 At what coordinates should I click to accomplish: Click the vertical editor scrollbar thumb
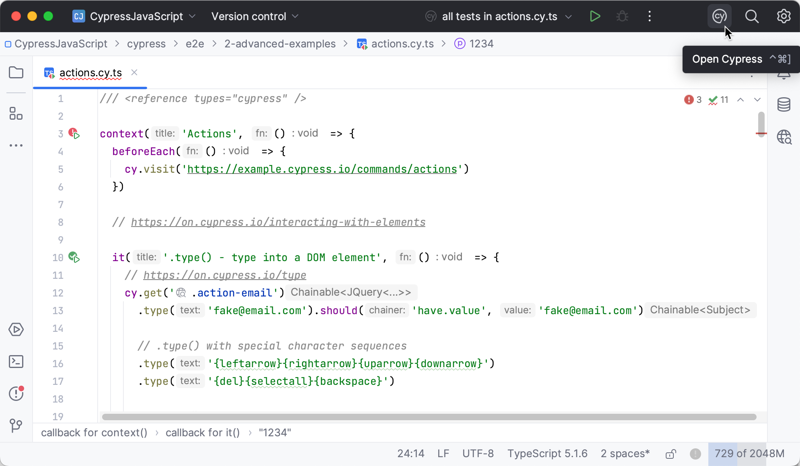[761, 124]
